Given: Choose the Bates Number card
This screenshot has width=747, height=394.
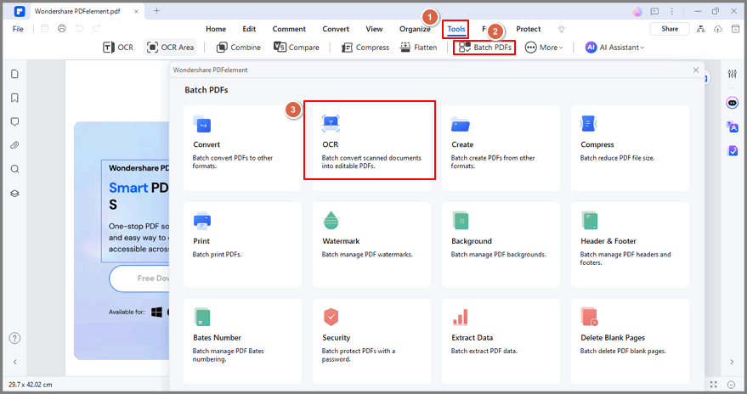Looking at the screenshot, I should click(x=242, y=341).
